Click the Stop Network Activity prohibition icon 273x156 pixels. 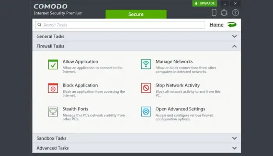click(x=146, y=88)
